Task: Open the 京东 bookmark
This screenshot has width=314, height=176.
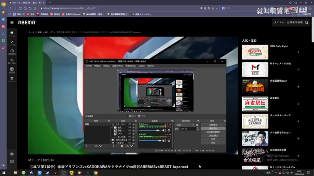Action: [x=31, y=14]
